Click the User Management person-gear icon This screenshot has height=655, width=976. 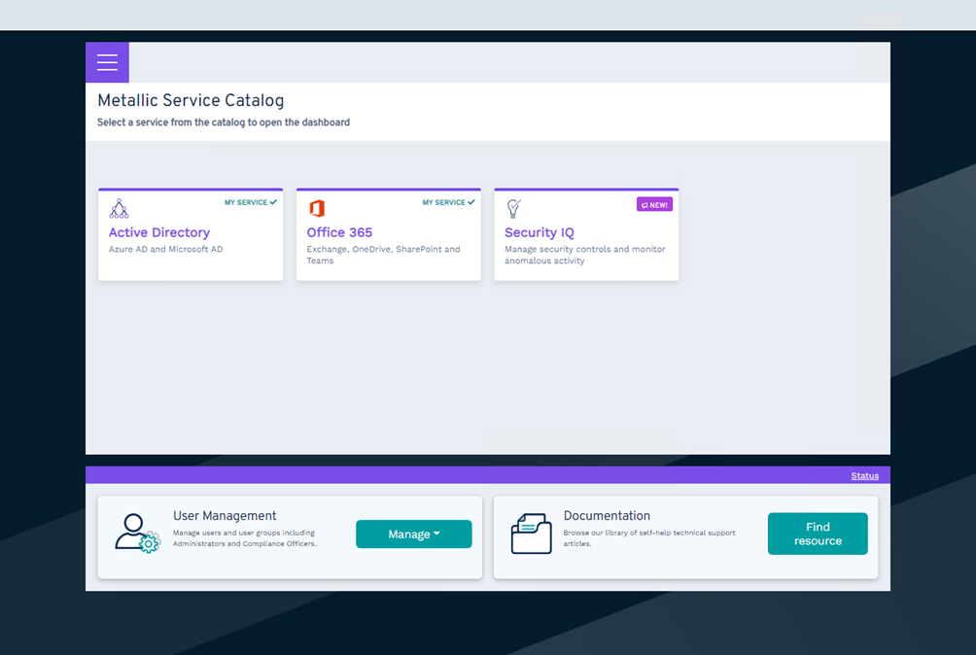(138, 534)
